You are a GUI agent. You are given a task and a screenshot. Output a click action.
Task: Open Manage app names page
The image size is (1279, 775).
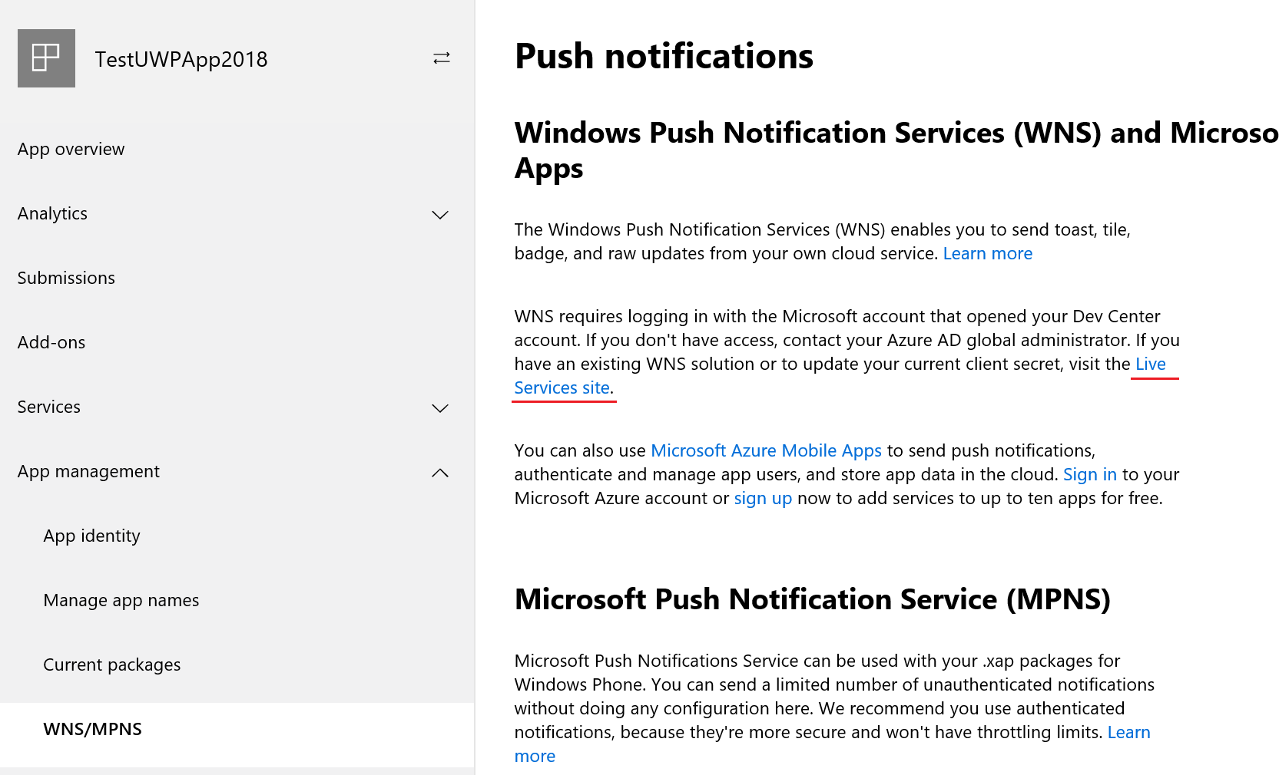(x=121, y=600)
